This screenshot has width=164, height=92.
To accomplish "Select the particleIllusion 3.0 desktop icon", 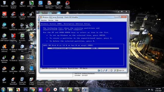I will pos(31,5).
